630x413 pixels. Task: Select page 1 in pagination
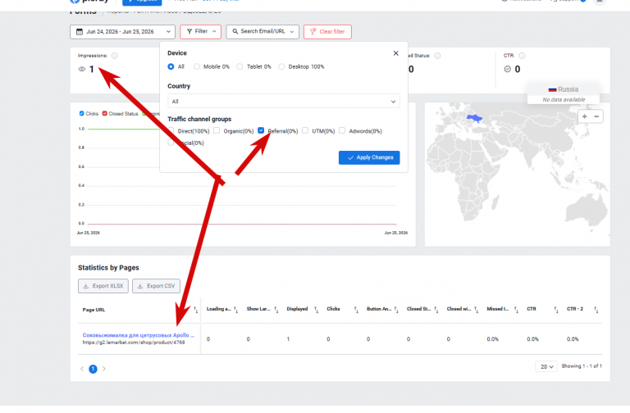(x=93, y=369)
